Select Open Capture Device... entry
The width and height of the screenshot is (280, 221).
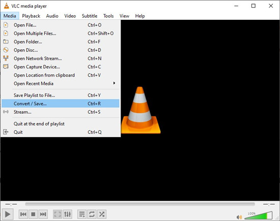coord(61,67)
